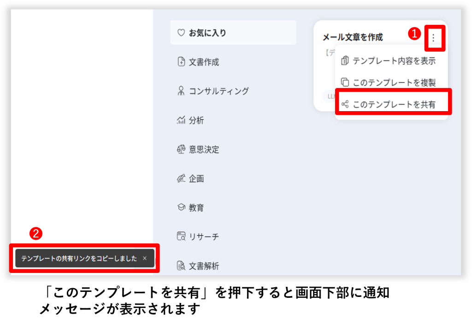Click the share icon in the dropdown menu
Viewport: 472px width, 326px height.
tap(345, 104)
